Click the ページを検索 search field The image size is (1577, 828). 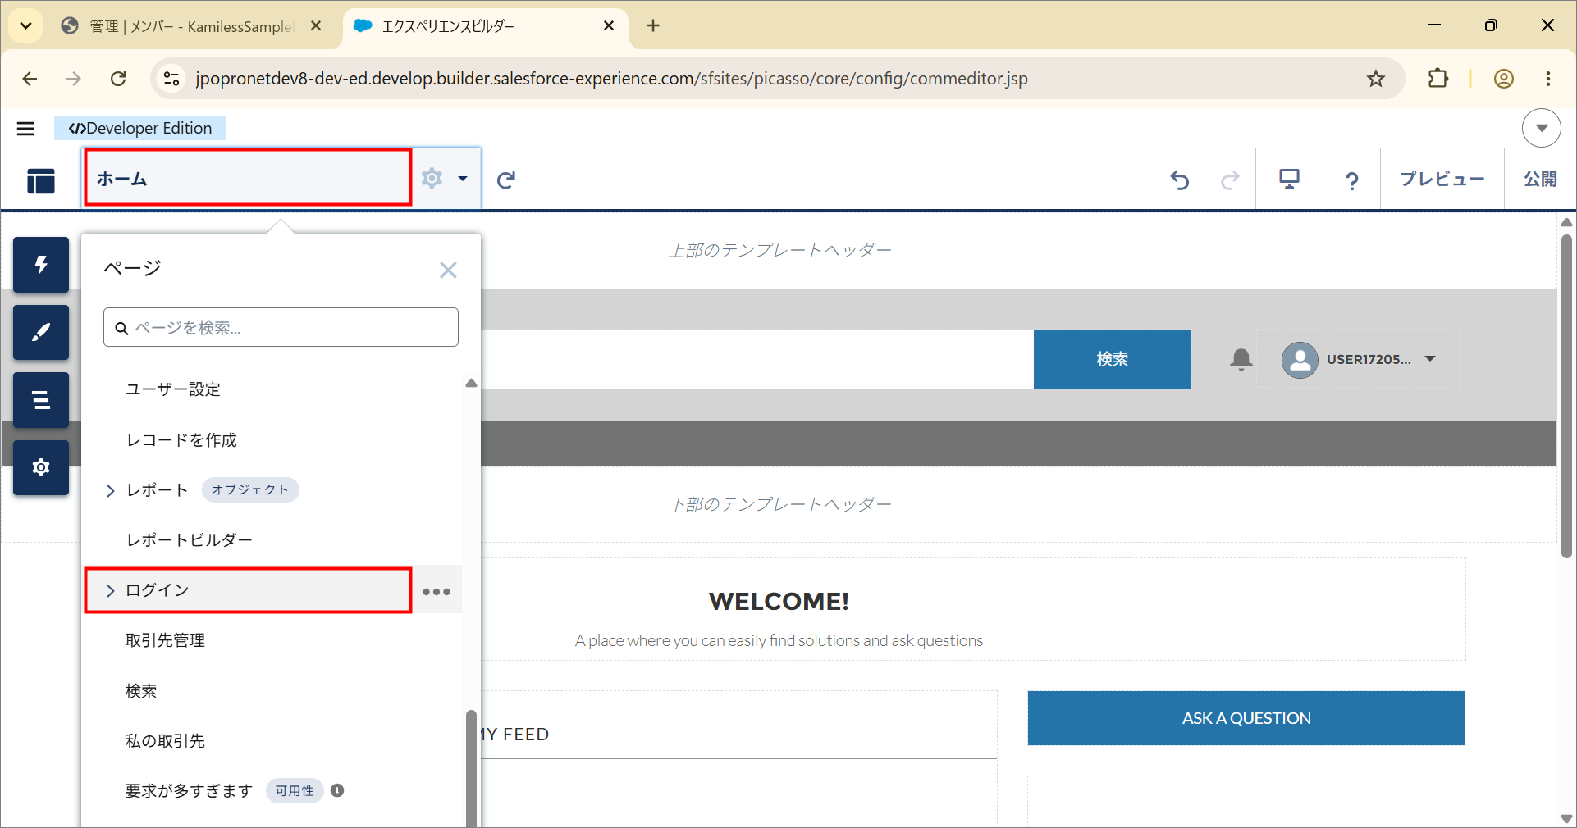coord(281,327)
